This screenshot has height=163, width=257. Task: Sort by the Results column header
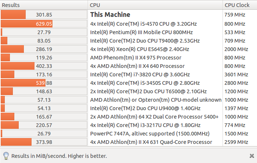44,5
